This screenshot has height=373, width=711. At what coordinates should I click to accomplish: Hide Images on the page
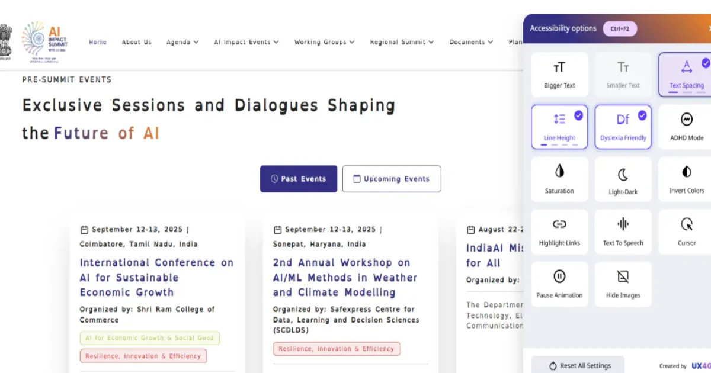pyautogui.click(x=623, y=283)
